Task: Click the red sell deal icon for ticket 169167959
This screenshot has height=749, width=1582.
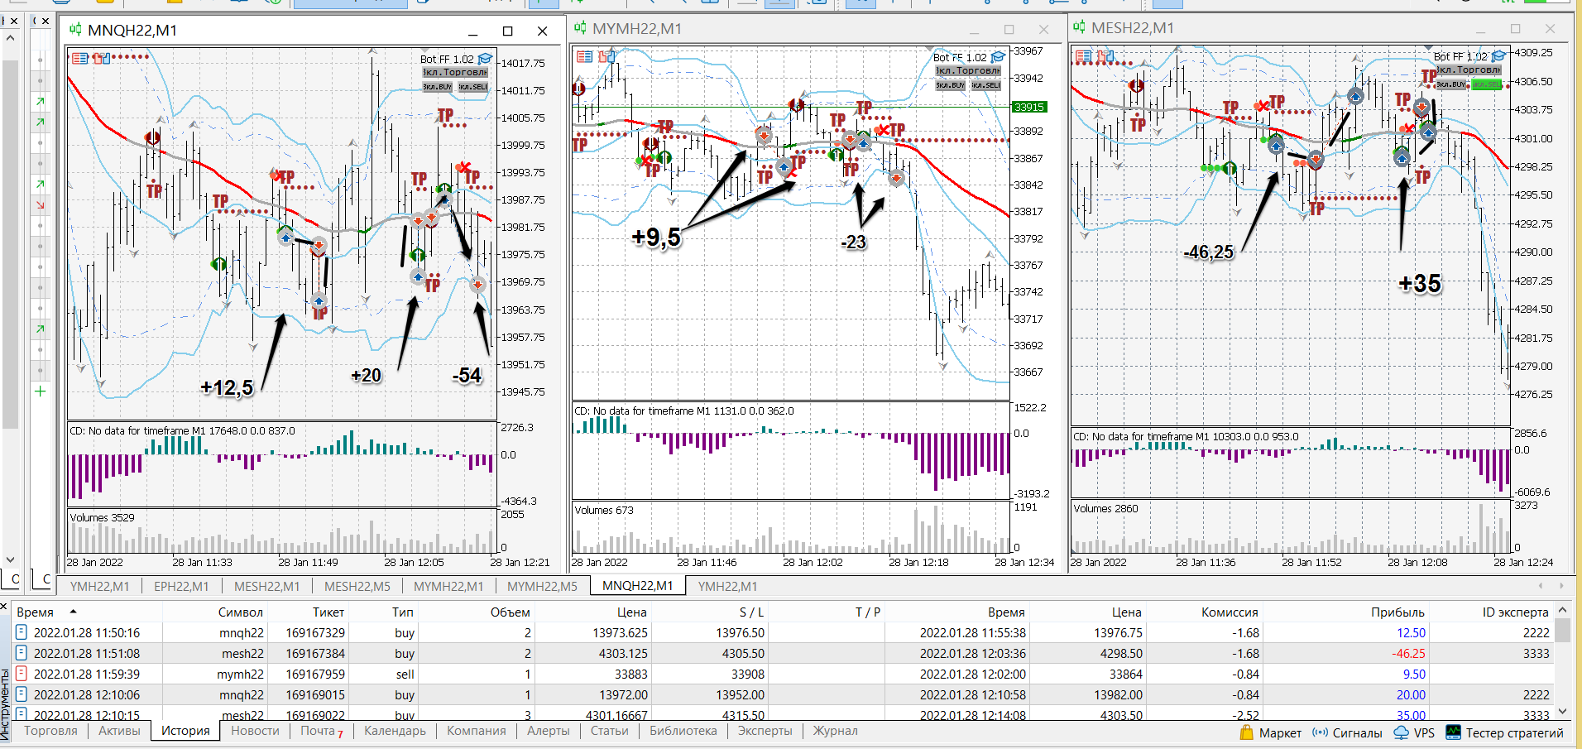Action: [x=22, y=674]
